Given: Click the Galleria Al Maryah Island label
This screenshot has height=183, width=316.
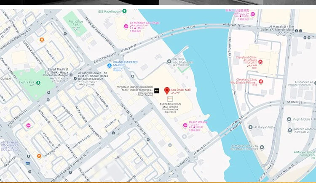Looking at the screenshot, I should click(289, 29).
